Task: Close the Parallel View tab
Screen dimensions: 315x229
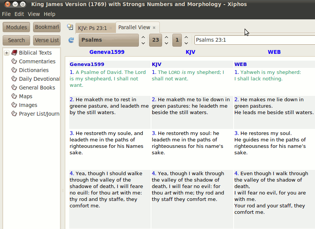Action: pos(154,28)
